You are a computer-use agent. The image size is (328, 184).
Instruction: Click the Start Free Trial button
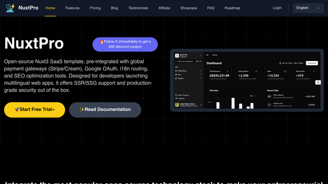(35, 110)
